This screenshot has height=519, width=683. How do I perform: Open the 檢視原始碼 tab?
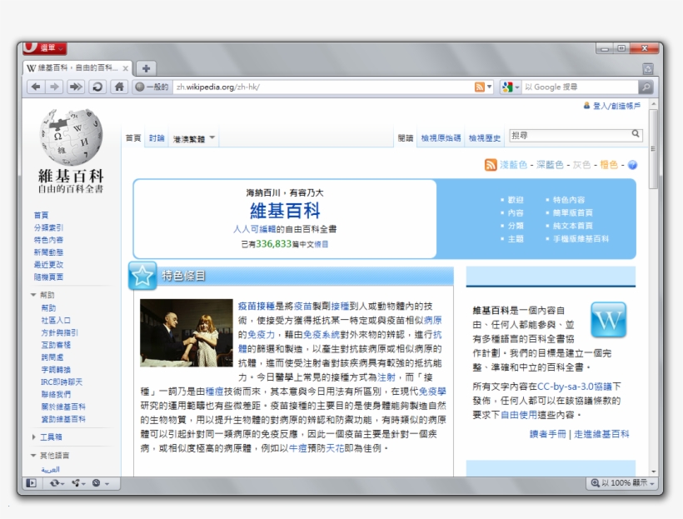coord(441,138)
